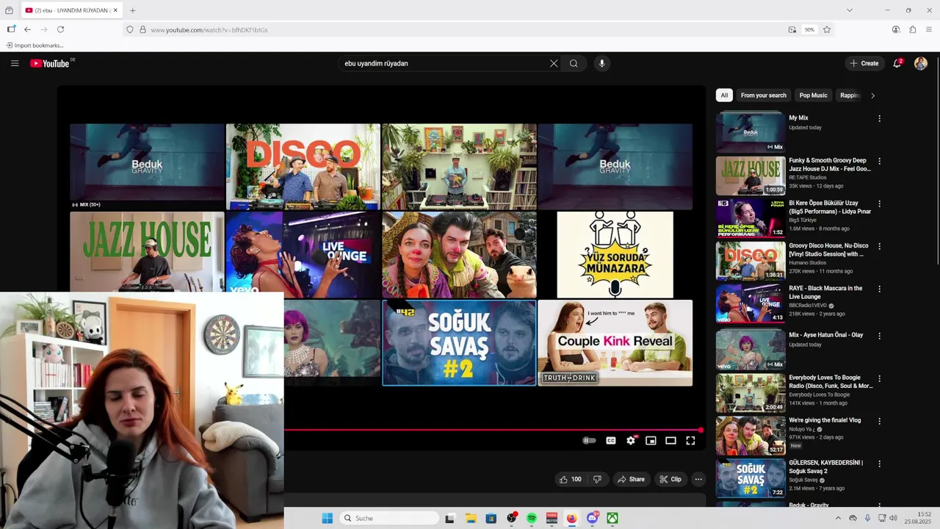
Task: Dislike the video with thumbs down
Action: [597, 479]
